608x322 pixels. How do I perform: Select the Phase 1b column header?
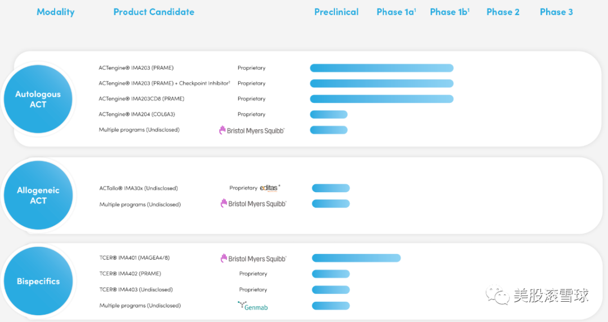(x=449, y=12)
